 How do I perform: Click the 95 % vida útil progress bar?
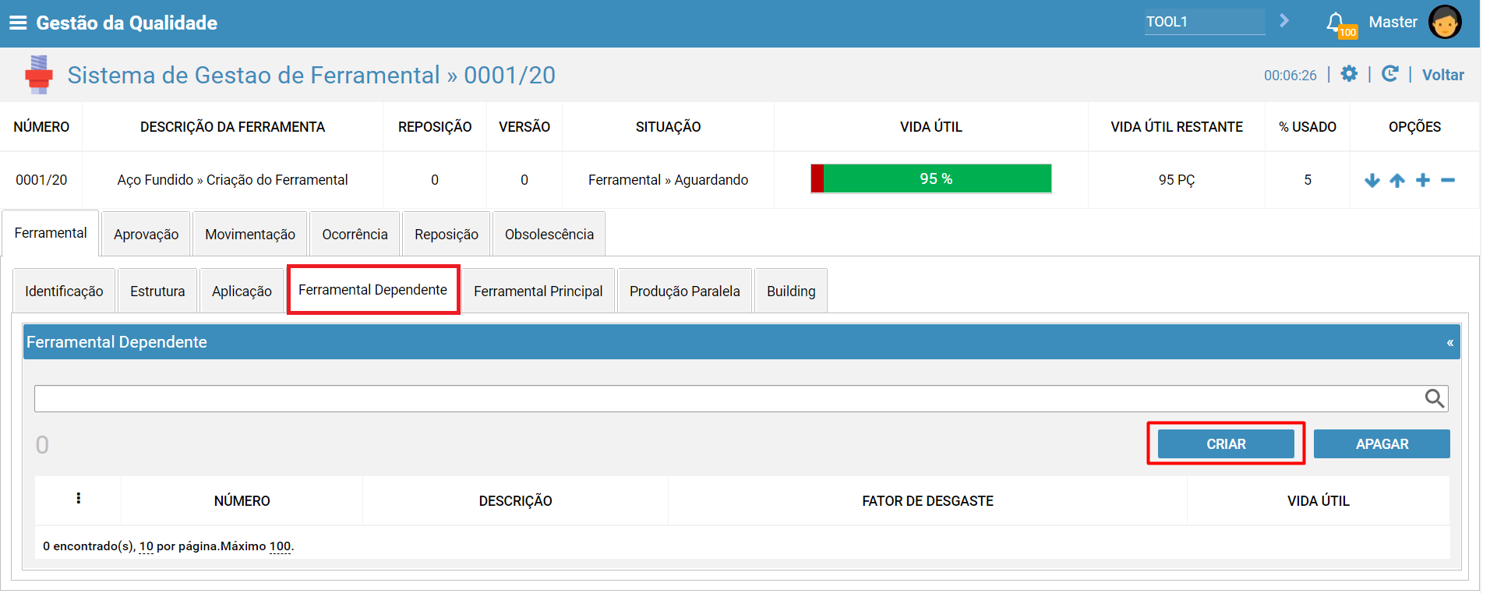(931, 178)
